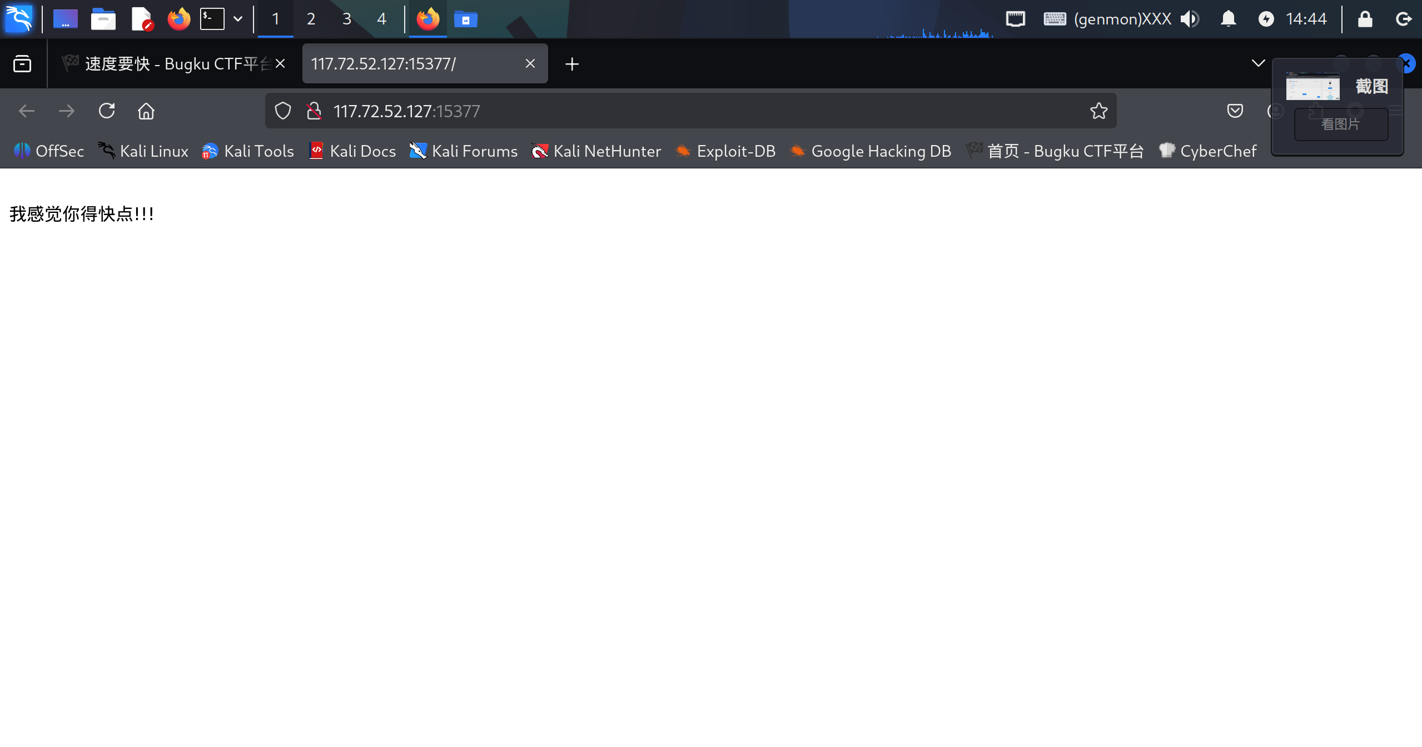Screen dimensions: 1422x747
Task: Bookmark this page with star icon
Action: [1098, 111]
